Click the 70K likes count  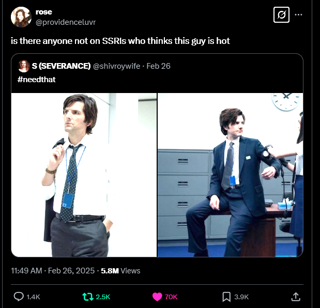coord(171,297)
